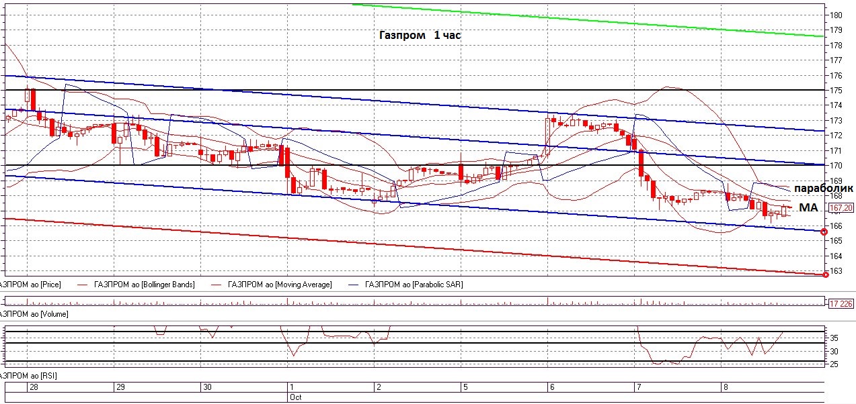
Task: Click the 170 price axis label
Action: click(x=836, y=166)
